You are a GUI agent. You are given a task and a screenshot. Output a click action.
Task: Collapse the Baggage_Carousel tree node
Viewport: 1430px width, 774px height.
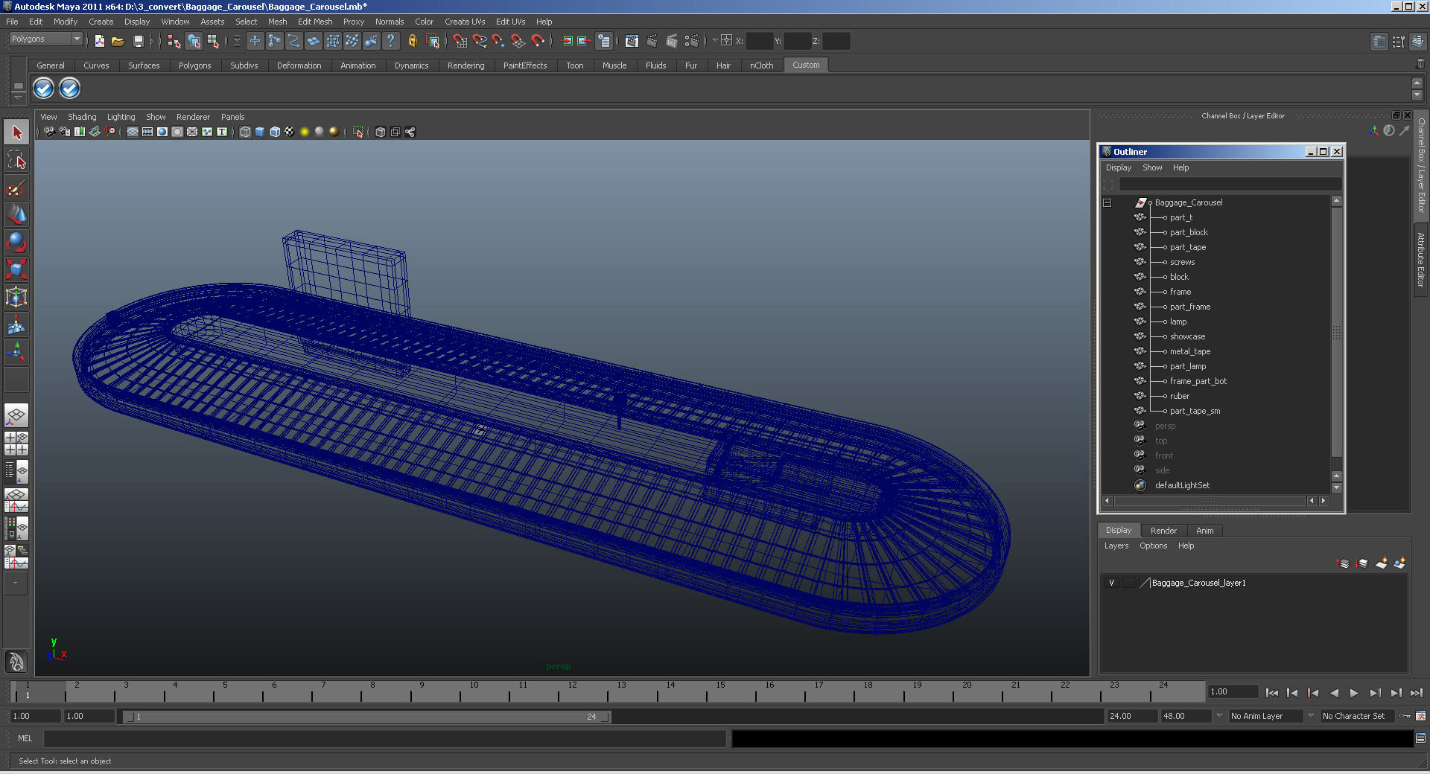click(x=1108, y=202)
